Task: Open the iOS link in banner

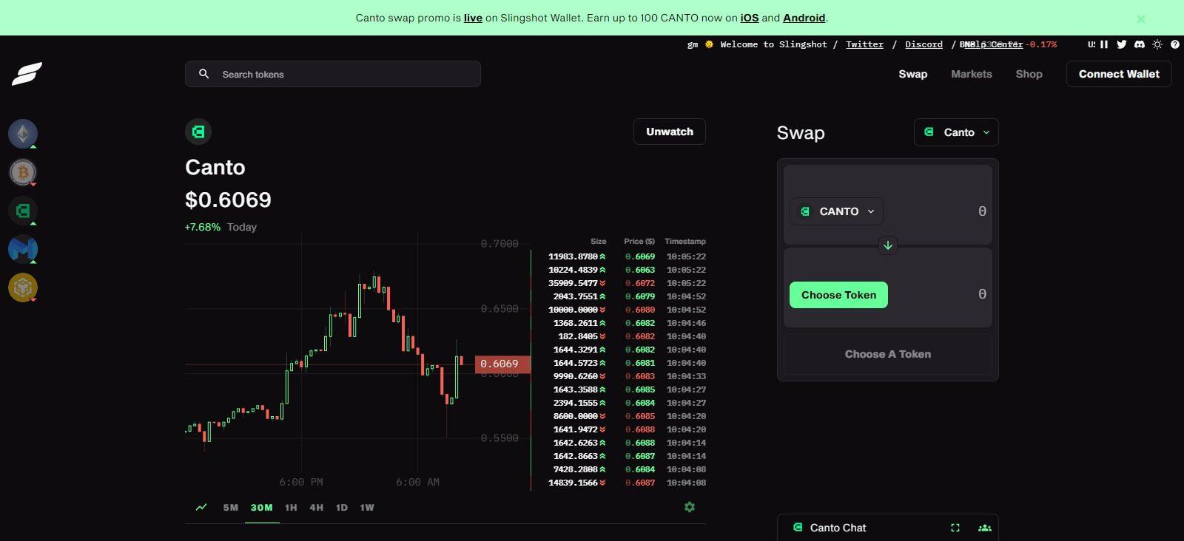Action: tap(750, 18)
